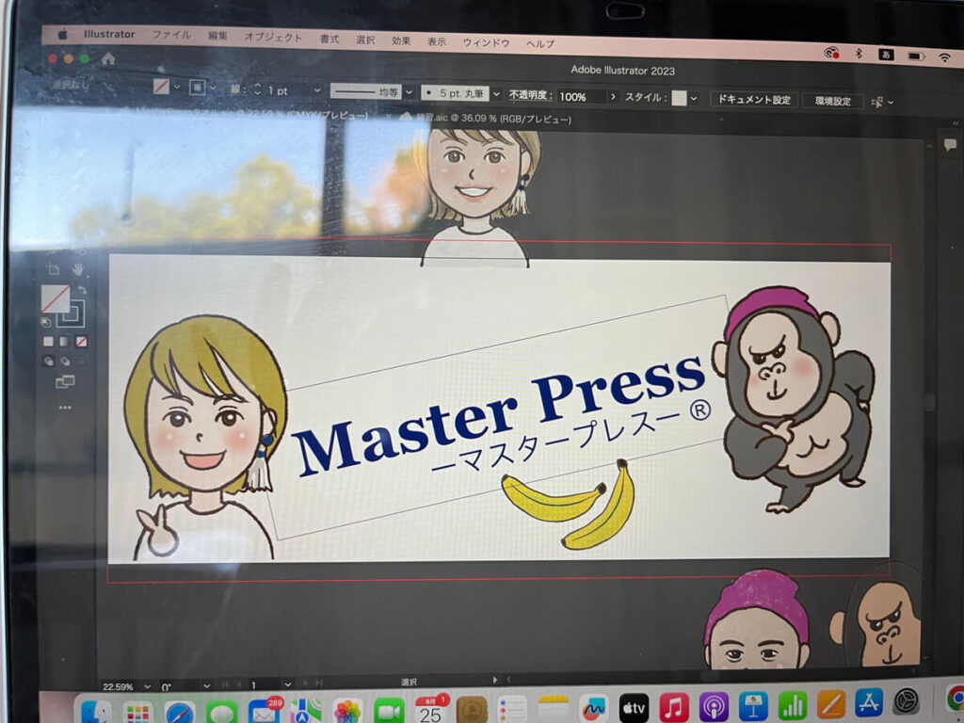Viewport: 964px width, 723px height.
Task: Select the Artboard tool
Action: 53,268
